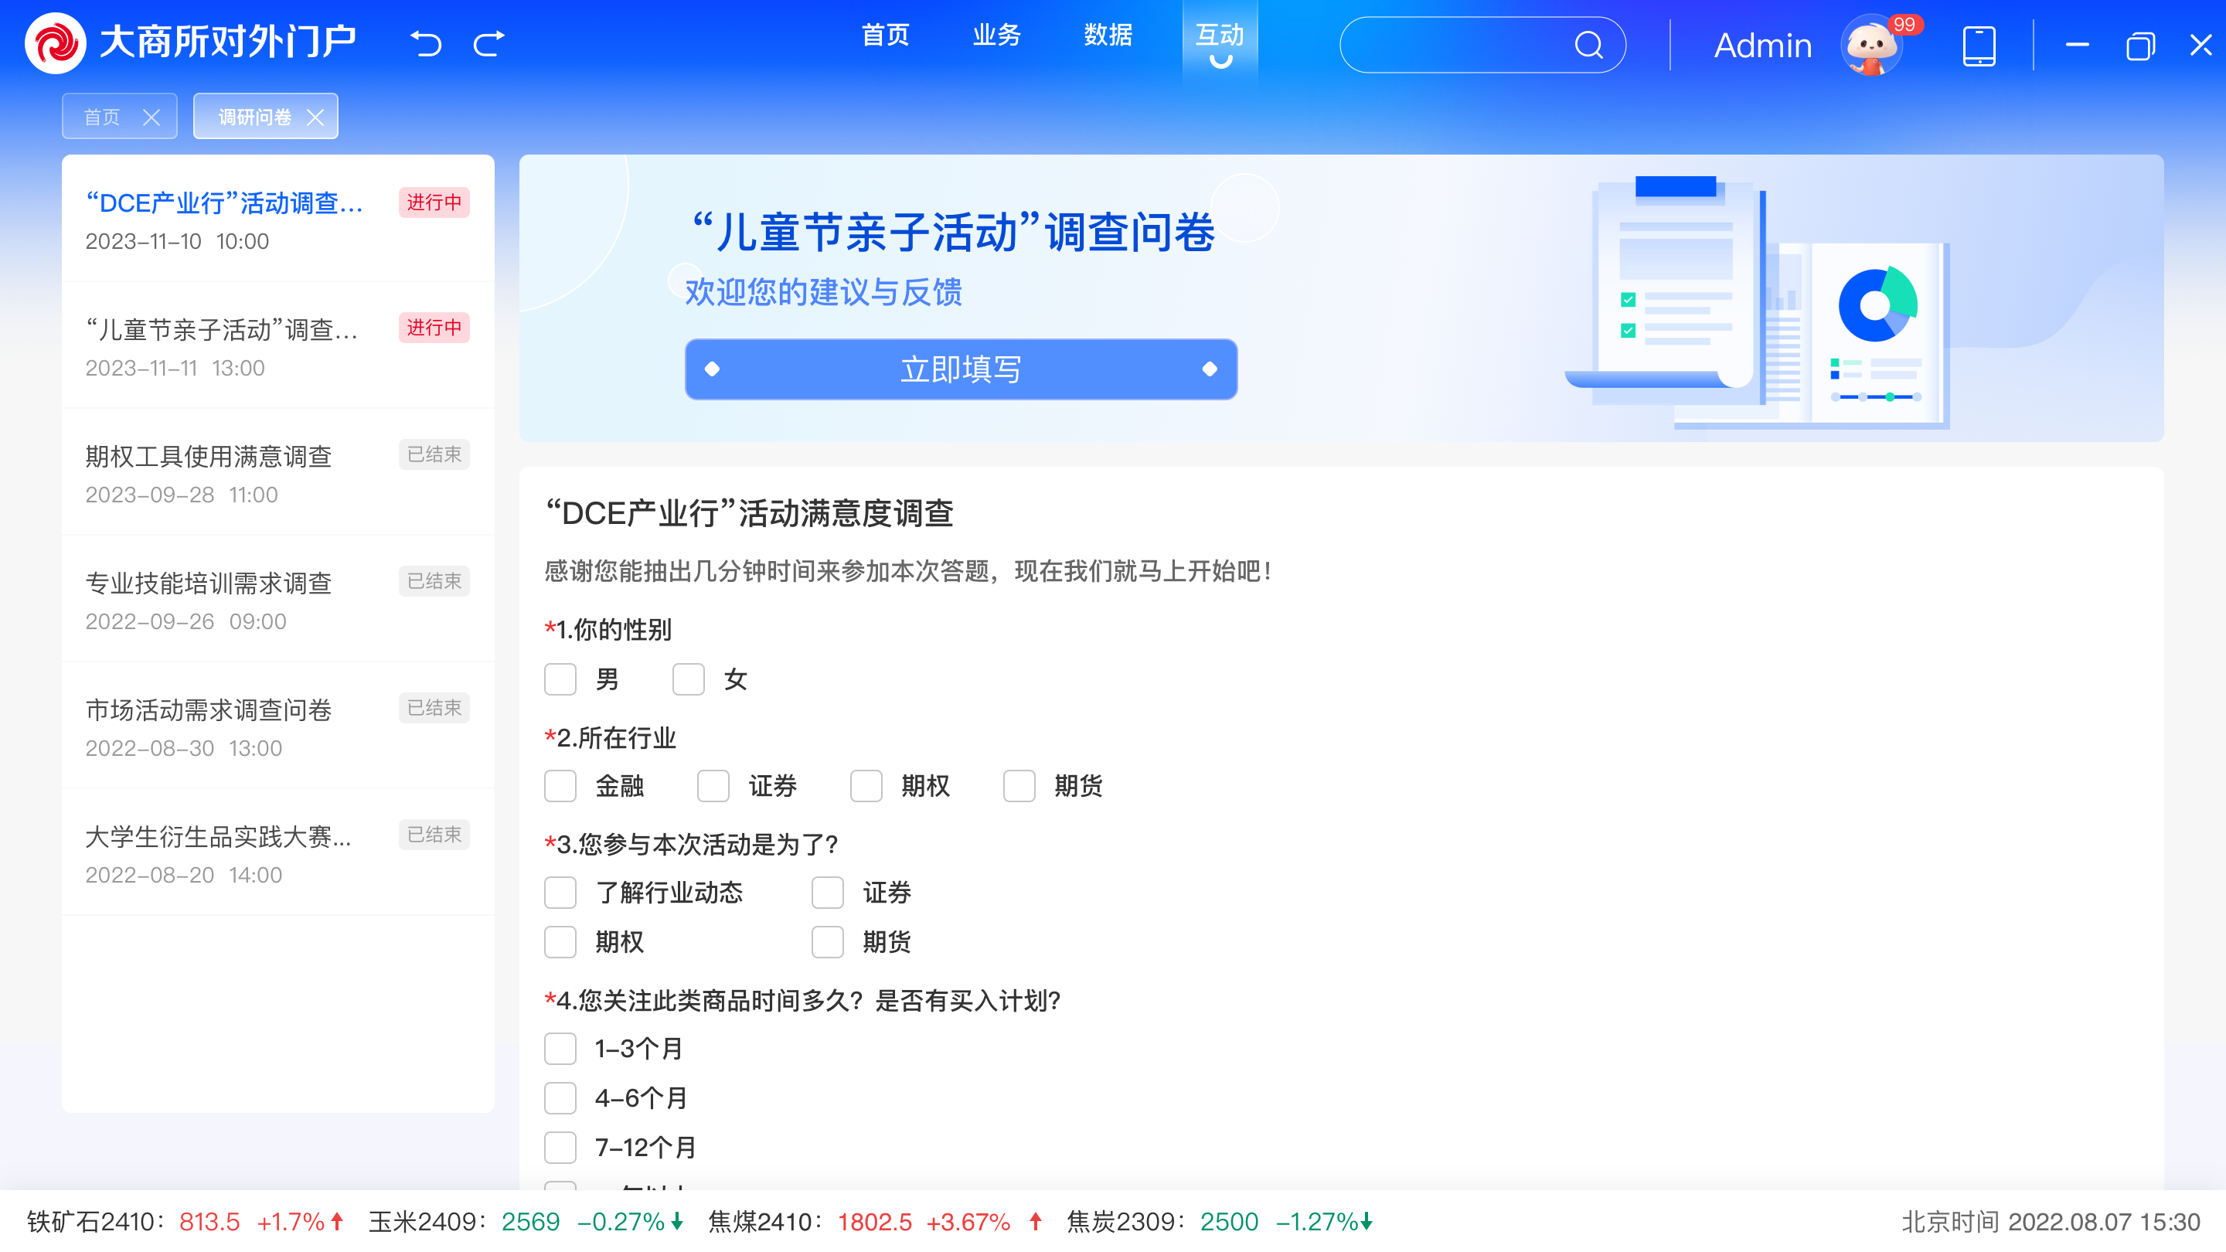Check 了解行业动态 option
2226x1252 pixels.
[560, 892]
